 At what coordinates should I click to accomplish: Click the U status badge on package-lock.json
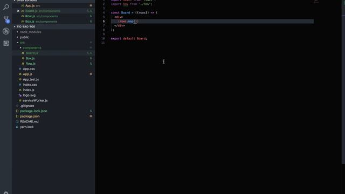coord(91,111)
